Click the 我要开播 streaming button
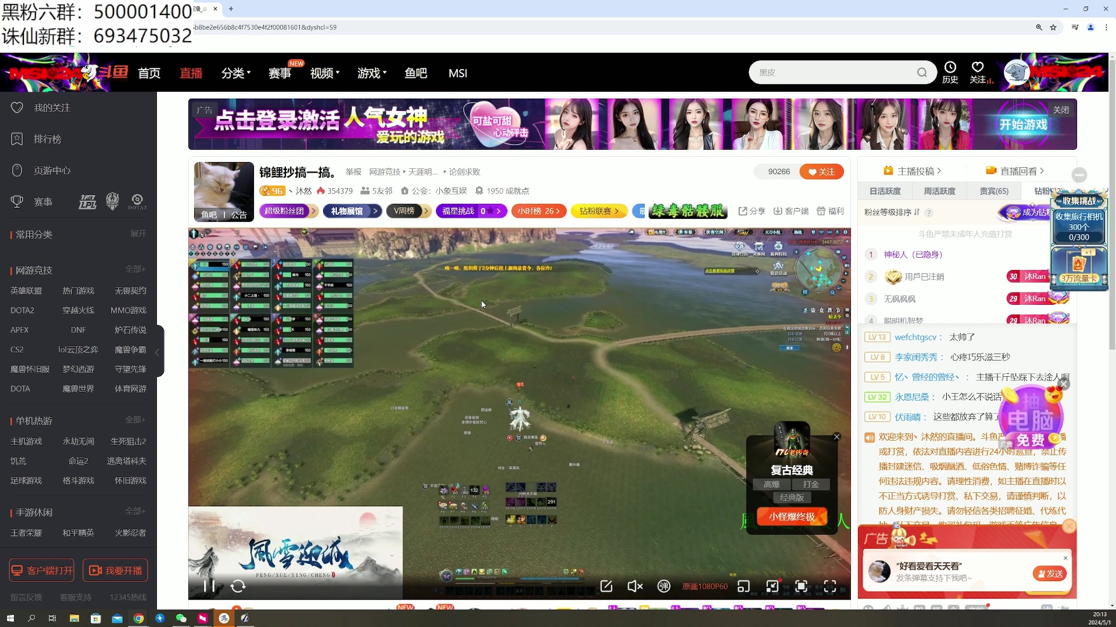 point(115,570)
